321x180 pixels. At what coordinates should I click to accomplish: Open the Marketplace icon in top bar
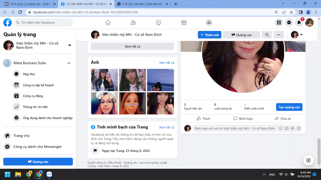pyautogui.click(x=184, y=22)
